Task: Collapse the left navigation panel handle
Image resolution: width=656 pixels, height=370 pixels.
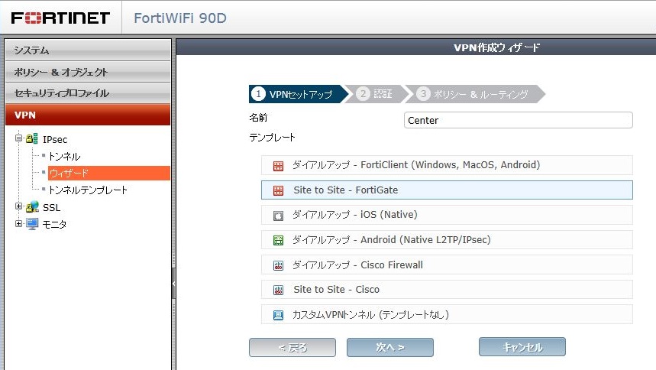Action: 173,284
